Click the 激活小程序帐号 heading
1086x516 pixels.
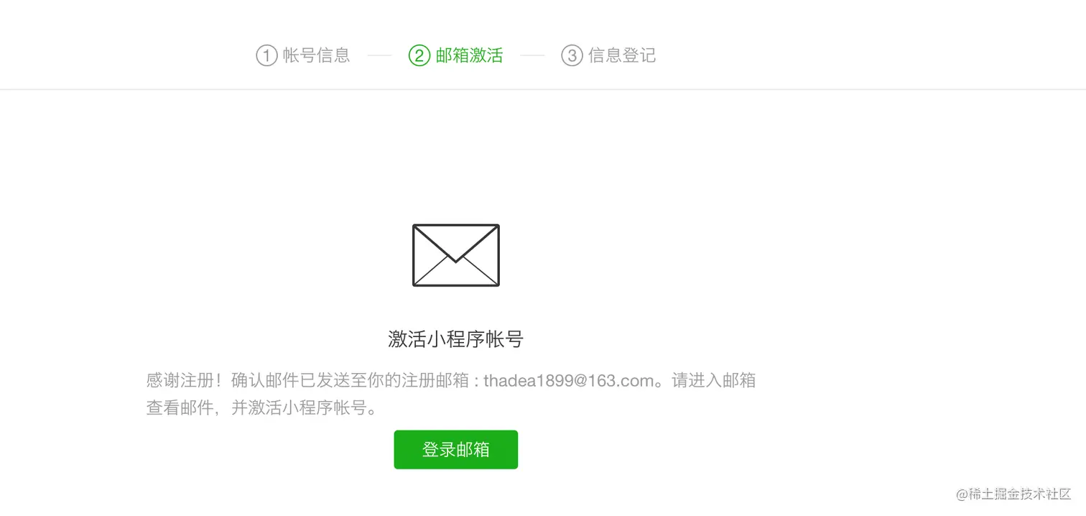point(455,339)
